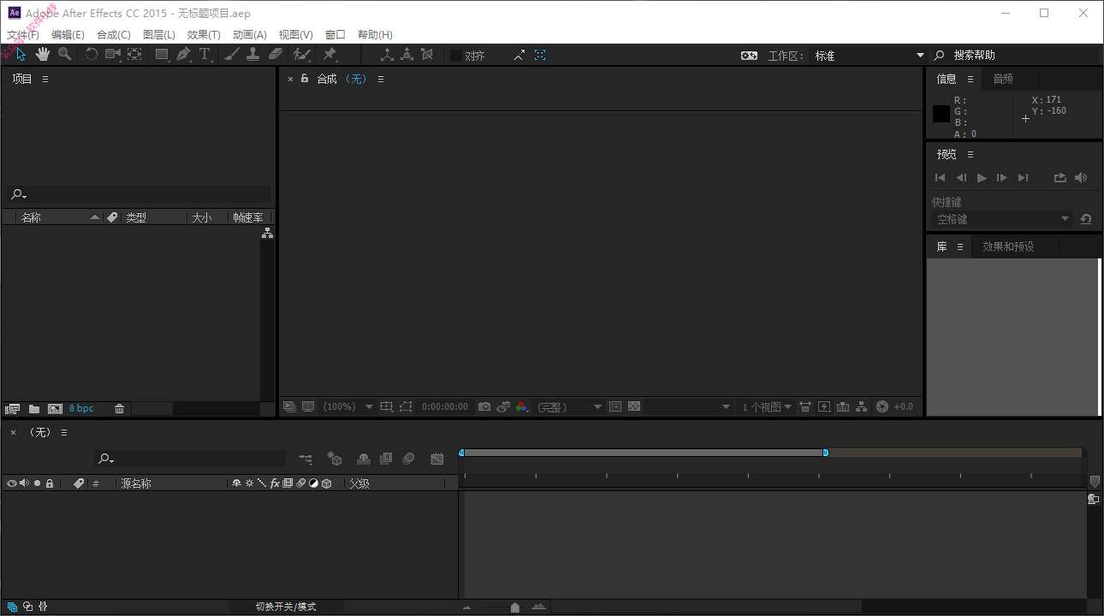The height and width of the screenshot is (616, 1104).
Task: Click new composition icon in Project panel
Action: [56, 409]
